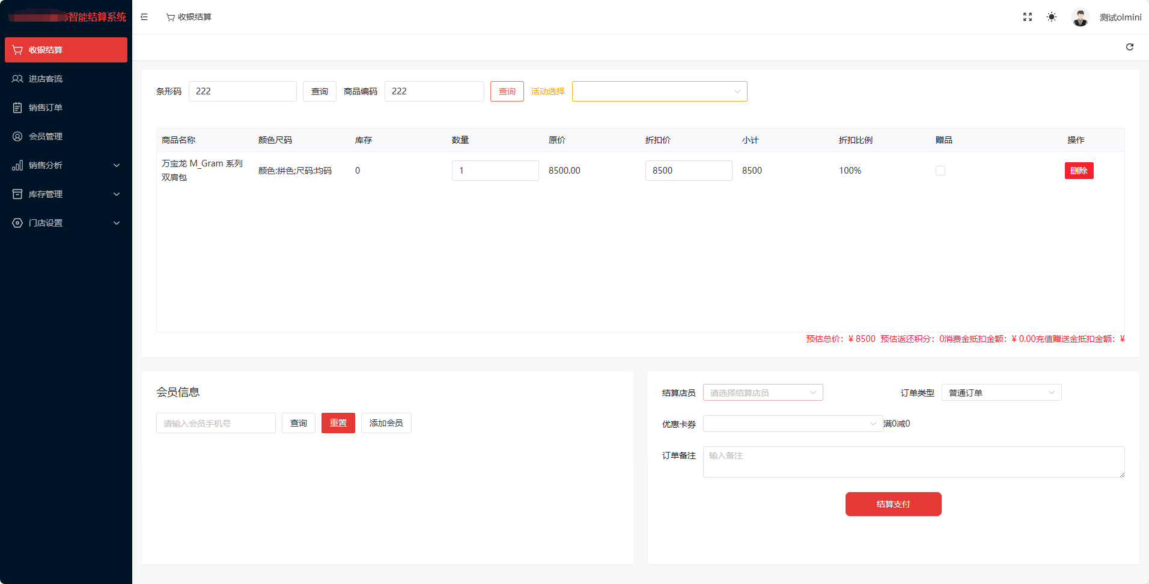Delete the 万宝龙 item with 删除

[x=1079, y=170]
